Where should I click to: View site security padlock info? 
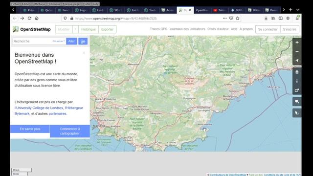pos(72,19)
